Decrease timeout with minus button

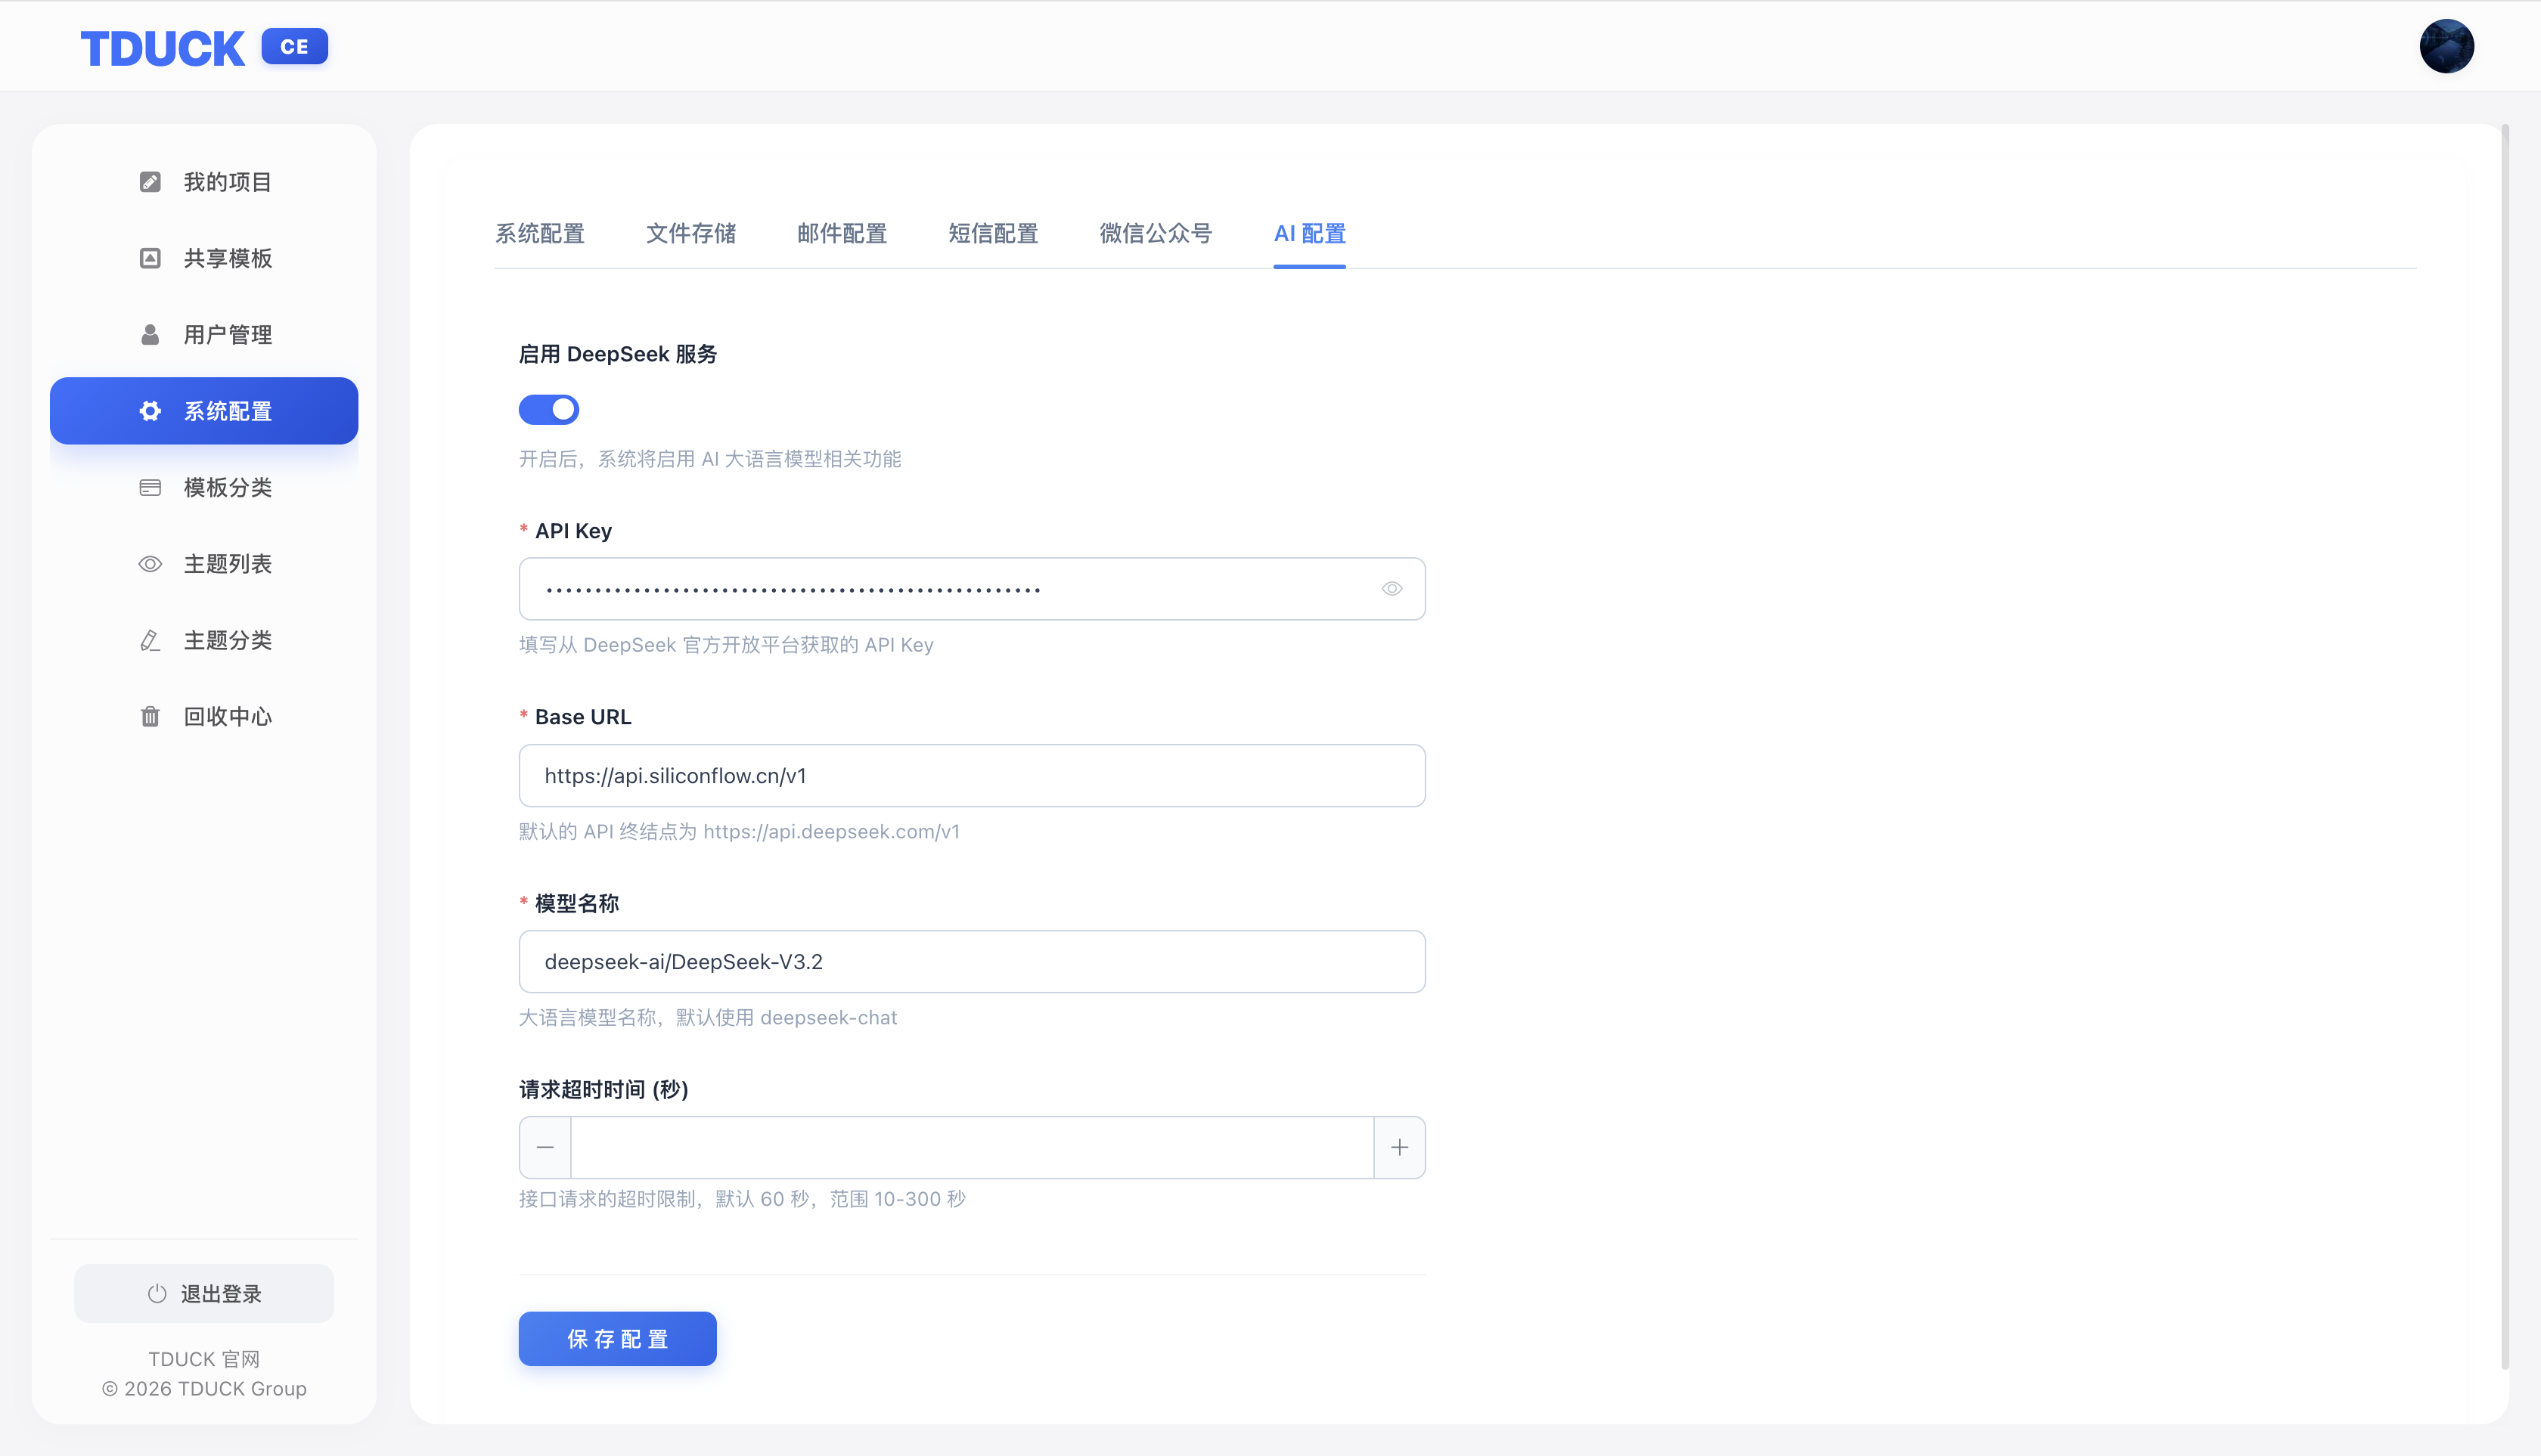[x=545, y=1148]
